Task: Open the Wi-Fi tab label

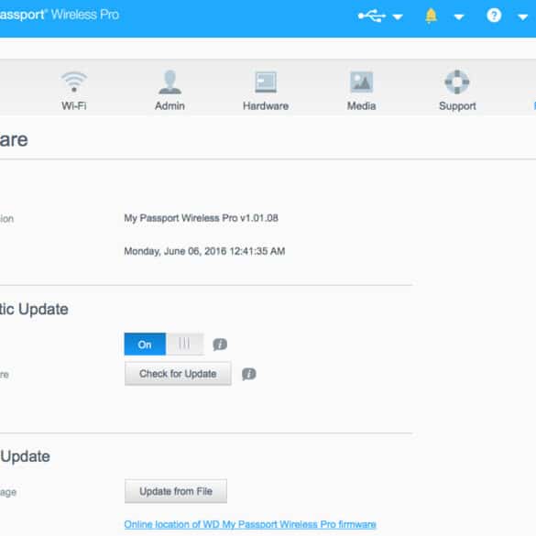Action: click(x=74, y=106)
